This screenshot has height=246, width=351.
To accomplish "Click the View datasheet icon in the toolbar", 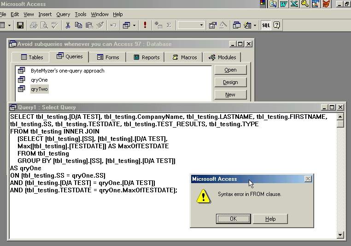I will (x=2, y=25).
